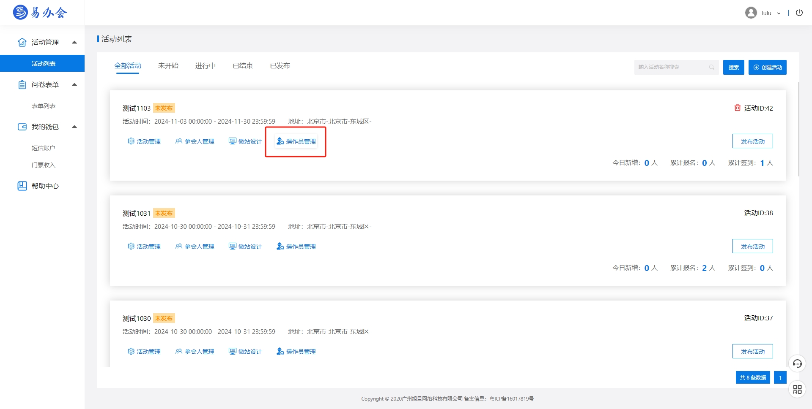Viewport: 812px width, 409px height.
Task: Click the 活动管理 house icon in sidebar
Action: pos(22,42)
